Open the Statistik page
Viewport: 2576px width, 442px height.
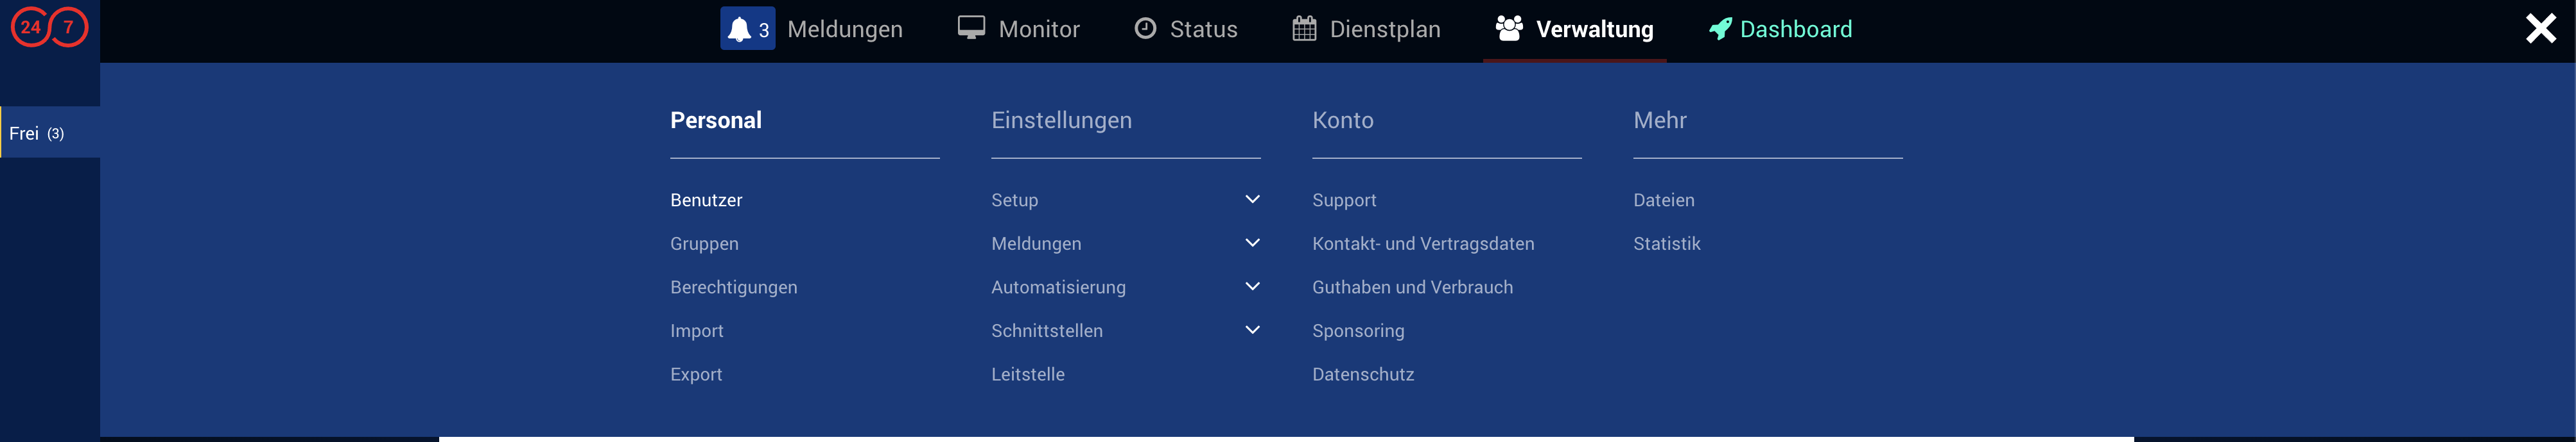1666,245
